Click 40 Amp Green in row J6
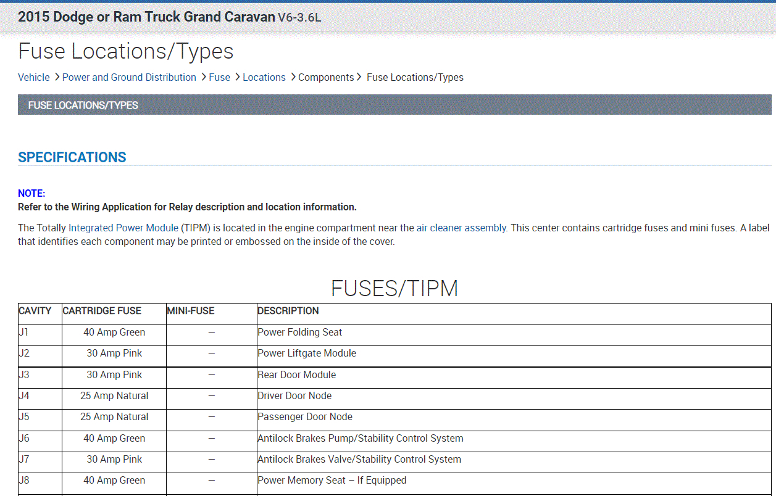 click(x=114, y=439)
